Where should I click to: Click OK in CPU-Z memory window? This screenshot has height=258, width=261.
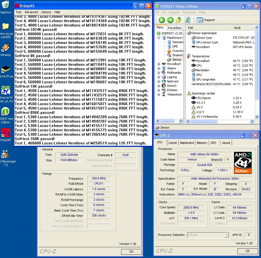pos(131,252)
